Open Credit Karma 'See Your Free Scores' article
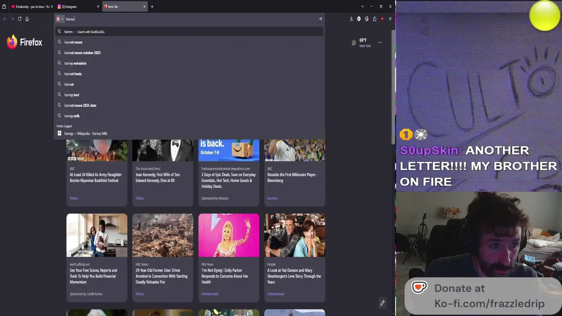 [94, 276]
